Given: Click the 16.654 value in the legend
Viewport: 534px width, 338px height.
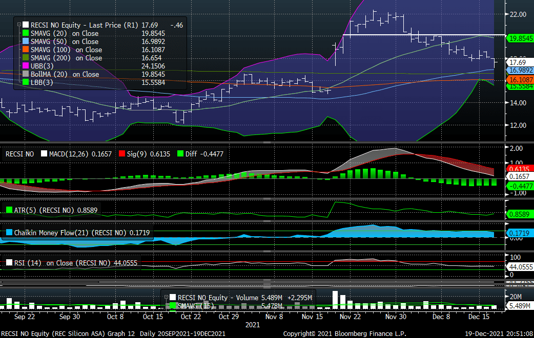Looking at the screenshot, I should pyautogui.click(x=152, y=58).
